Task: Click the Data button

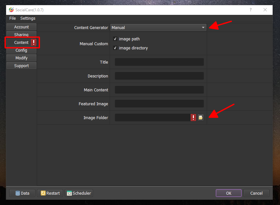Action: click(x=22, y=193)
